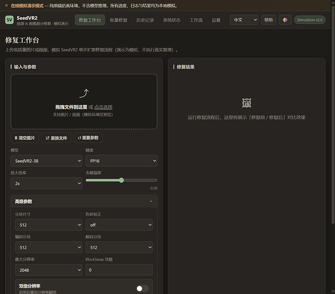Open the 分块尺寸 dropdown
Image resolution: width=335 pixels, height=294 pixels.
(49, 225)
